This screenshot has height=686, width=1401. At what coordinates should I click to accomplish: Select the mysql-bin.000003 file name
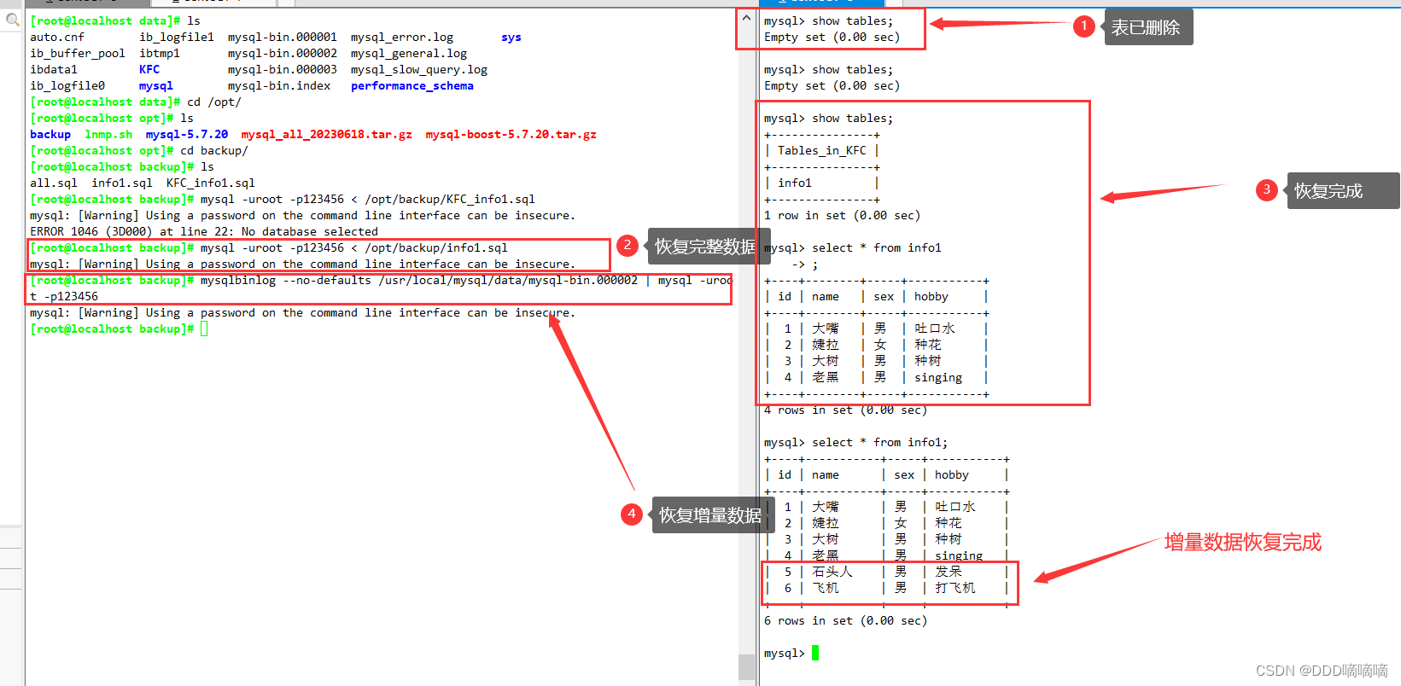(x=283, y=69)
